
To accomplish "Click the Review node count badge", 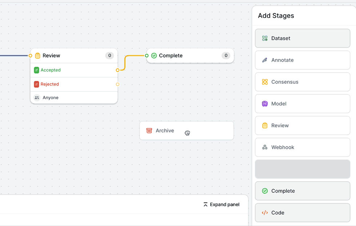I will tap(109, 56).
